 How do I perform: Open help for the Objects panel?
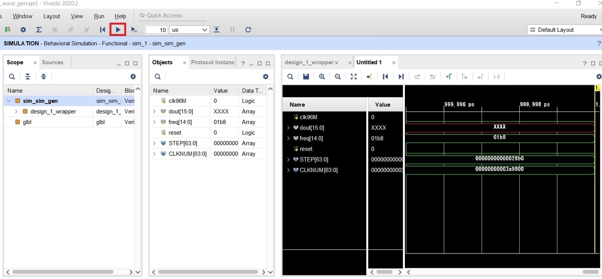[x=243, y=63]
